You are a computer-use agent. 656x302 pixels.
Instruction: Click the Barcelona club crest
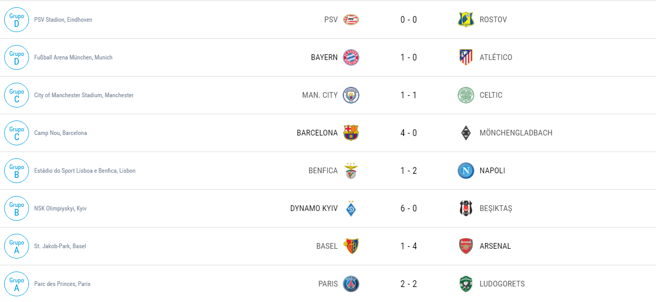[351, 133]
